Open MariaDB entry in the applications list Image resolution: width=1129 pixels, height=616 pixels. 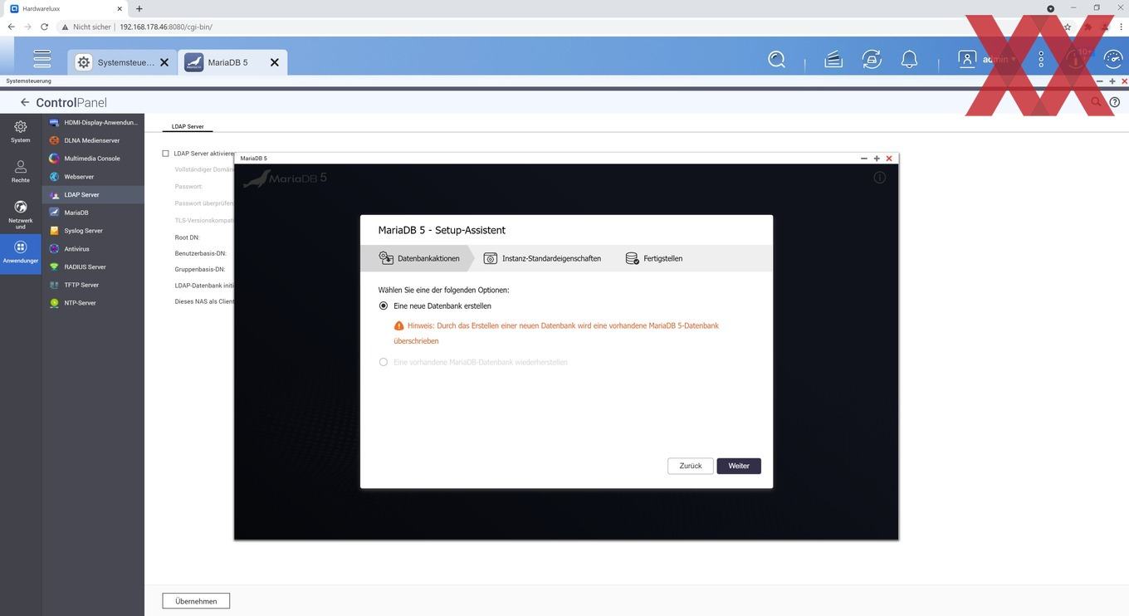pyautogui.click(x=93, y=213)
